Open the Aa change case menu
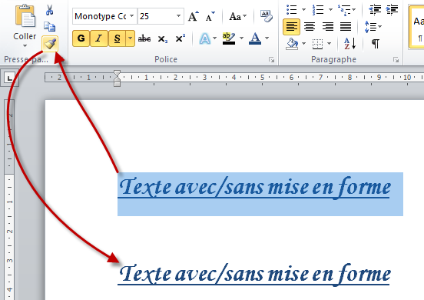Viewport: 424px width, 300px height. pos(237,16)
